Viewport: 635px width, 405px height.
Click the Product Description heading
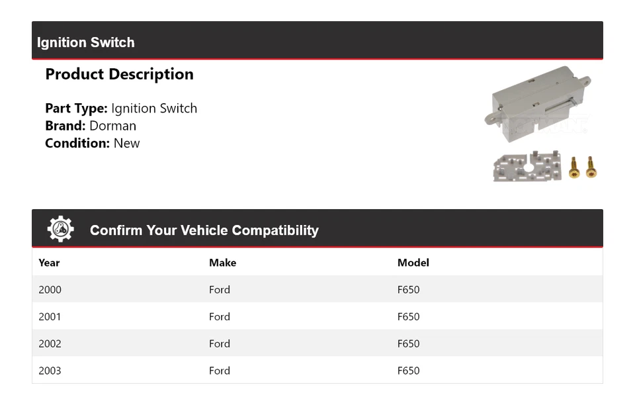pyautogui.click(x=119, y=74)
